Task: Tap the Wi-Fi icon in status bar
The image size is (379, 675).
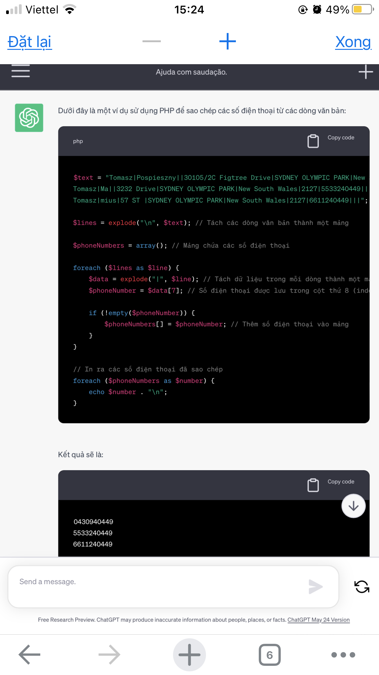Action: pyautogui.click(x=70, y=9)
